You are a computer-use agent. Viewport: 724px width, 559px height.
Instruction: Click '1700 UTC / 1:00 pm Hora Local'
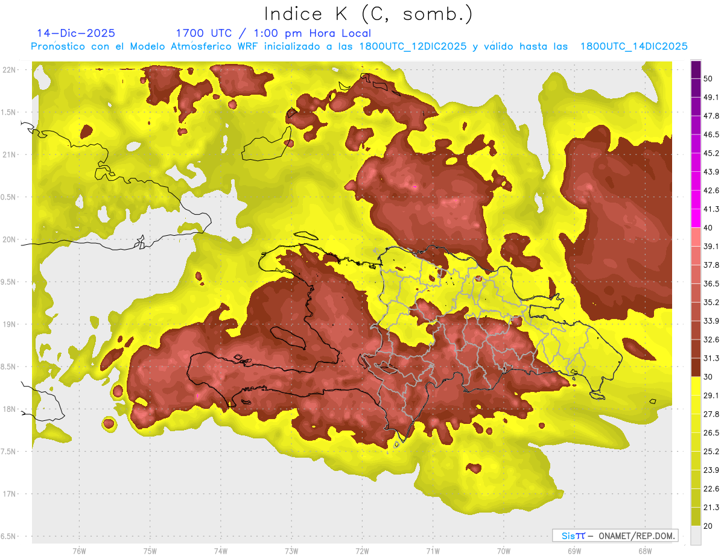click(273, 33)
